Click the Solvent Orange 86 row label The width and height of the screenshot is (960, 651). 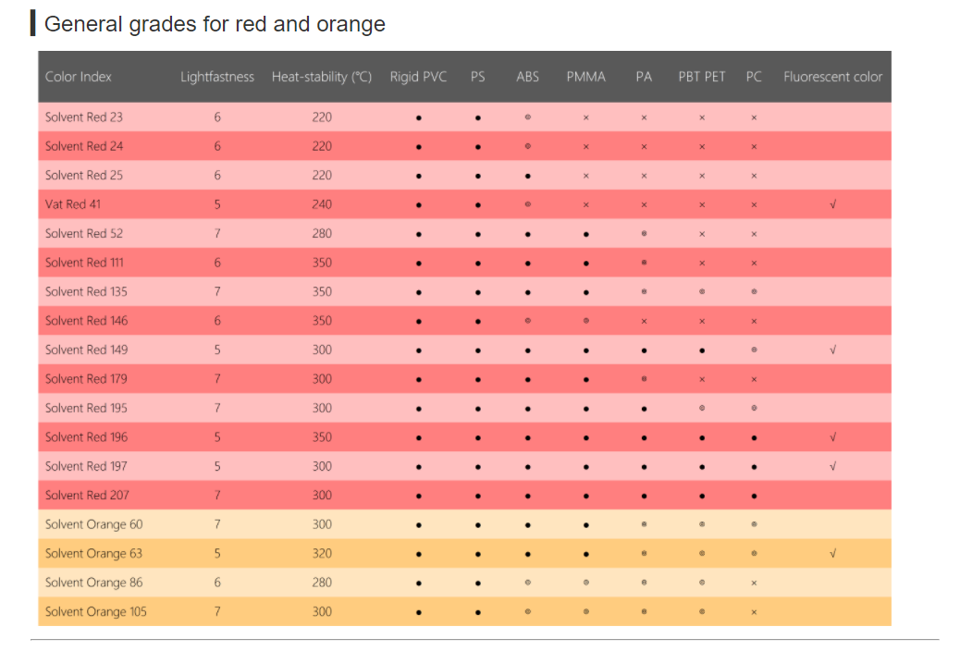pyautogui.click(x=93, y=583)
